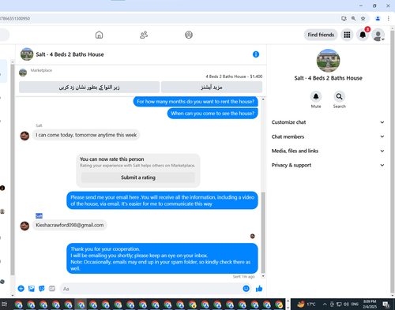Open the Chrome three-dot menu

(x=388, y=18)
